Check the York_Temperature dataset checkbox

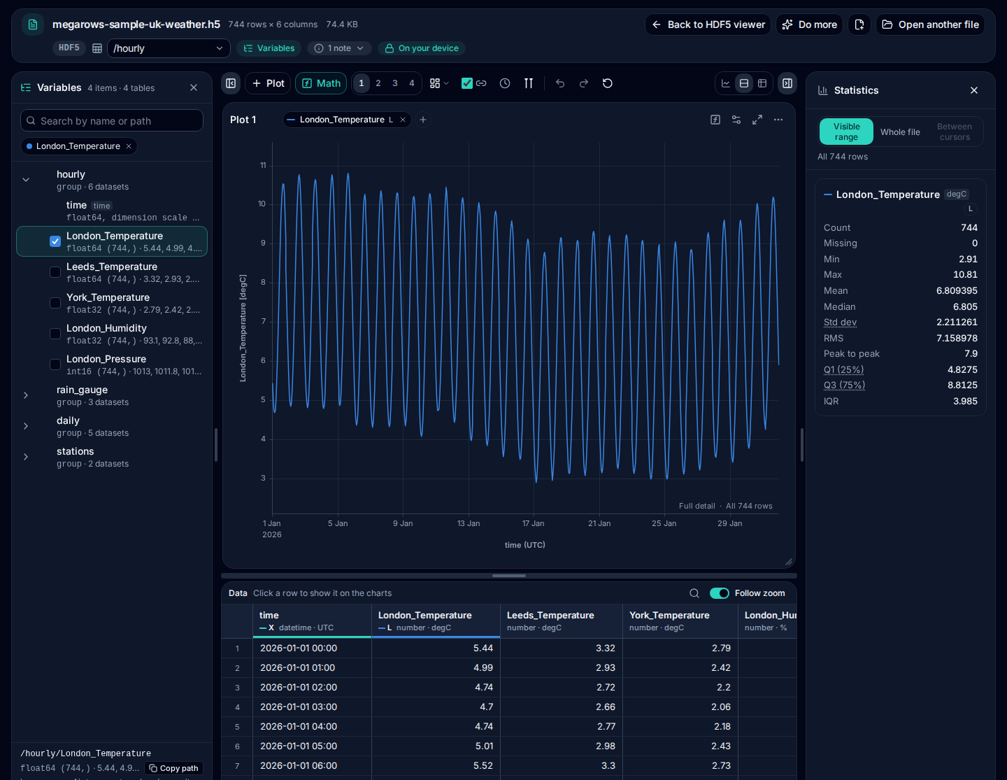(x=55, y=303)
